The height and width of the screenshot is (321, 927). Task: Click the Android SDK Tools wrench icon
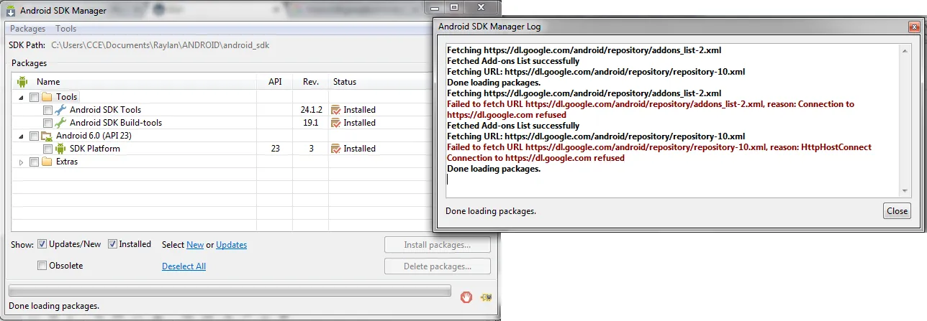pos(60,110)
